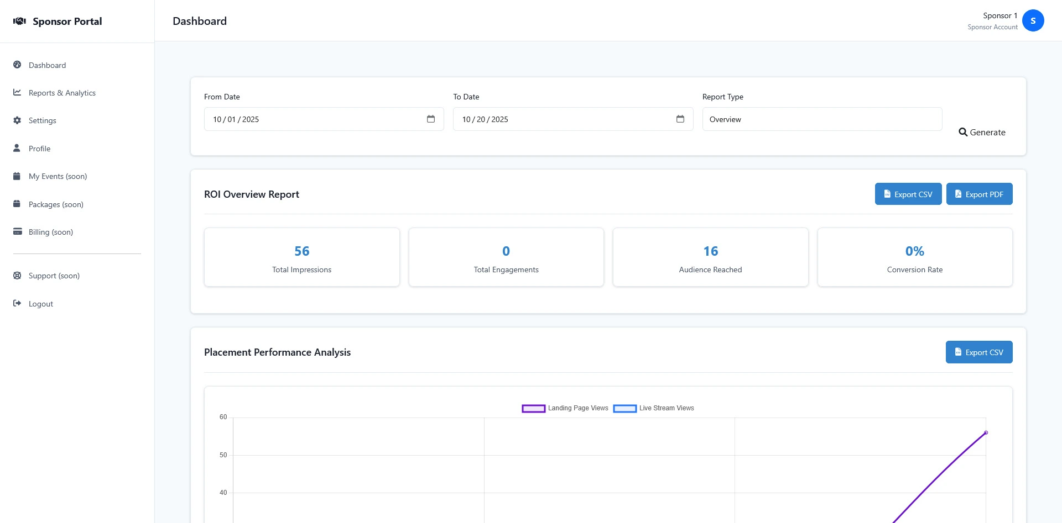Viewport: 1062px width, 523px height.
Task: Click the Logout arrow icon
Action: (17, 303)
